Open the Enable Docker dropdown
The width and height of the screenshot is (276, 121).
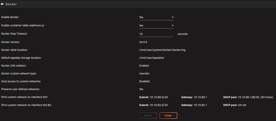(156, 17)
